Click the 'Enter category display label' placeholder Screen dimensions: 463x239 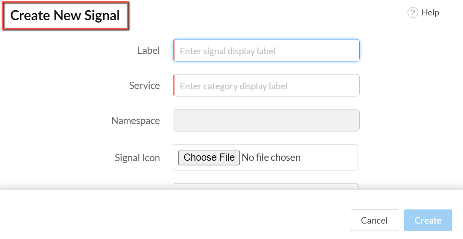pos(233,86)
